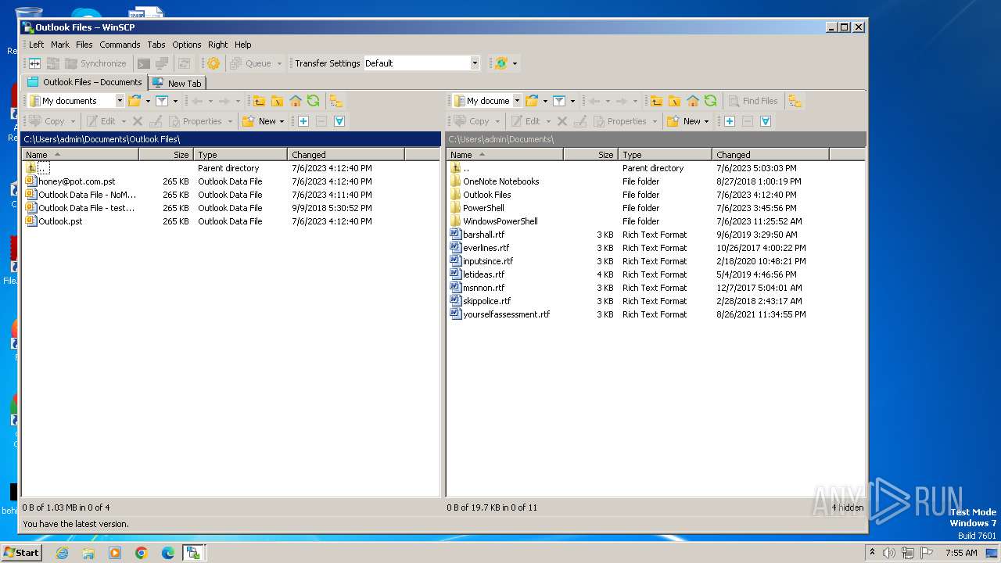Refresh the right panel directory
The width and height of the screenshot is (1001, 563).
coord(711,101)
